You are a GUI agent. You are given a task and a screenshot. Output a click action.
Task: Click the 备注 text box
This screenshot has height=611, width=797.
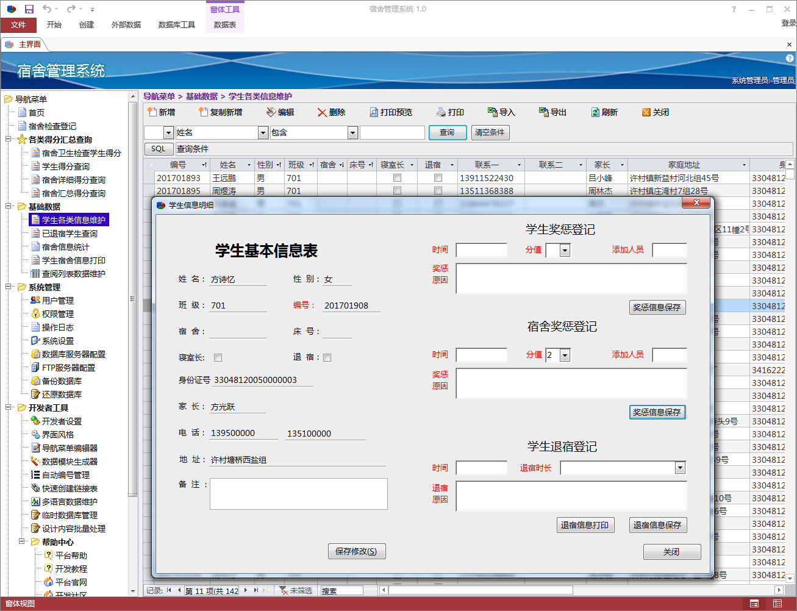tap(299, 493)
